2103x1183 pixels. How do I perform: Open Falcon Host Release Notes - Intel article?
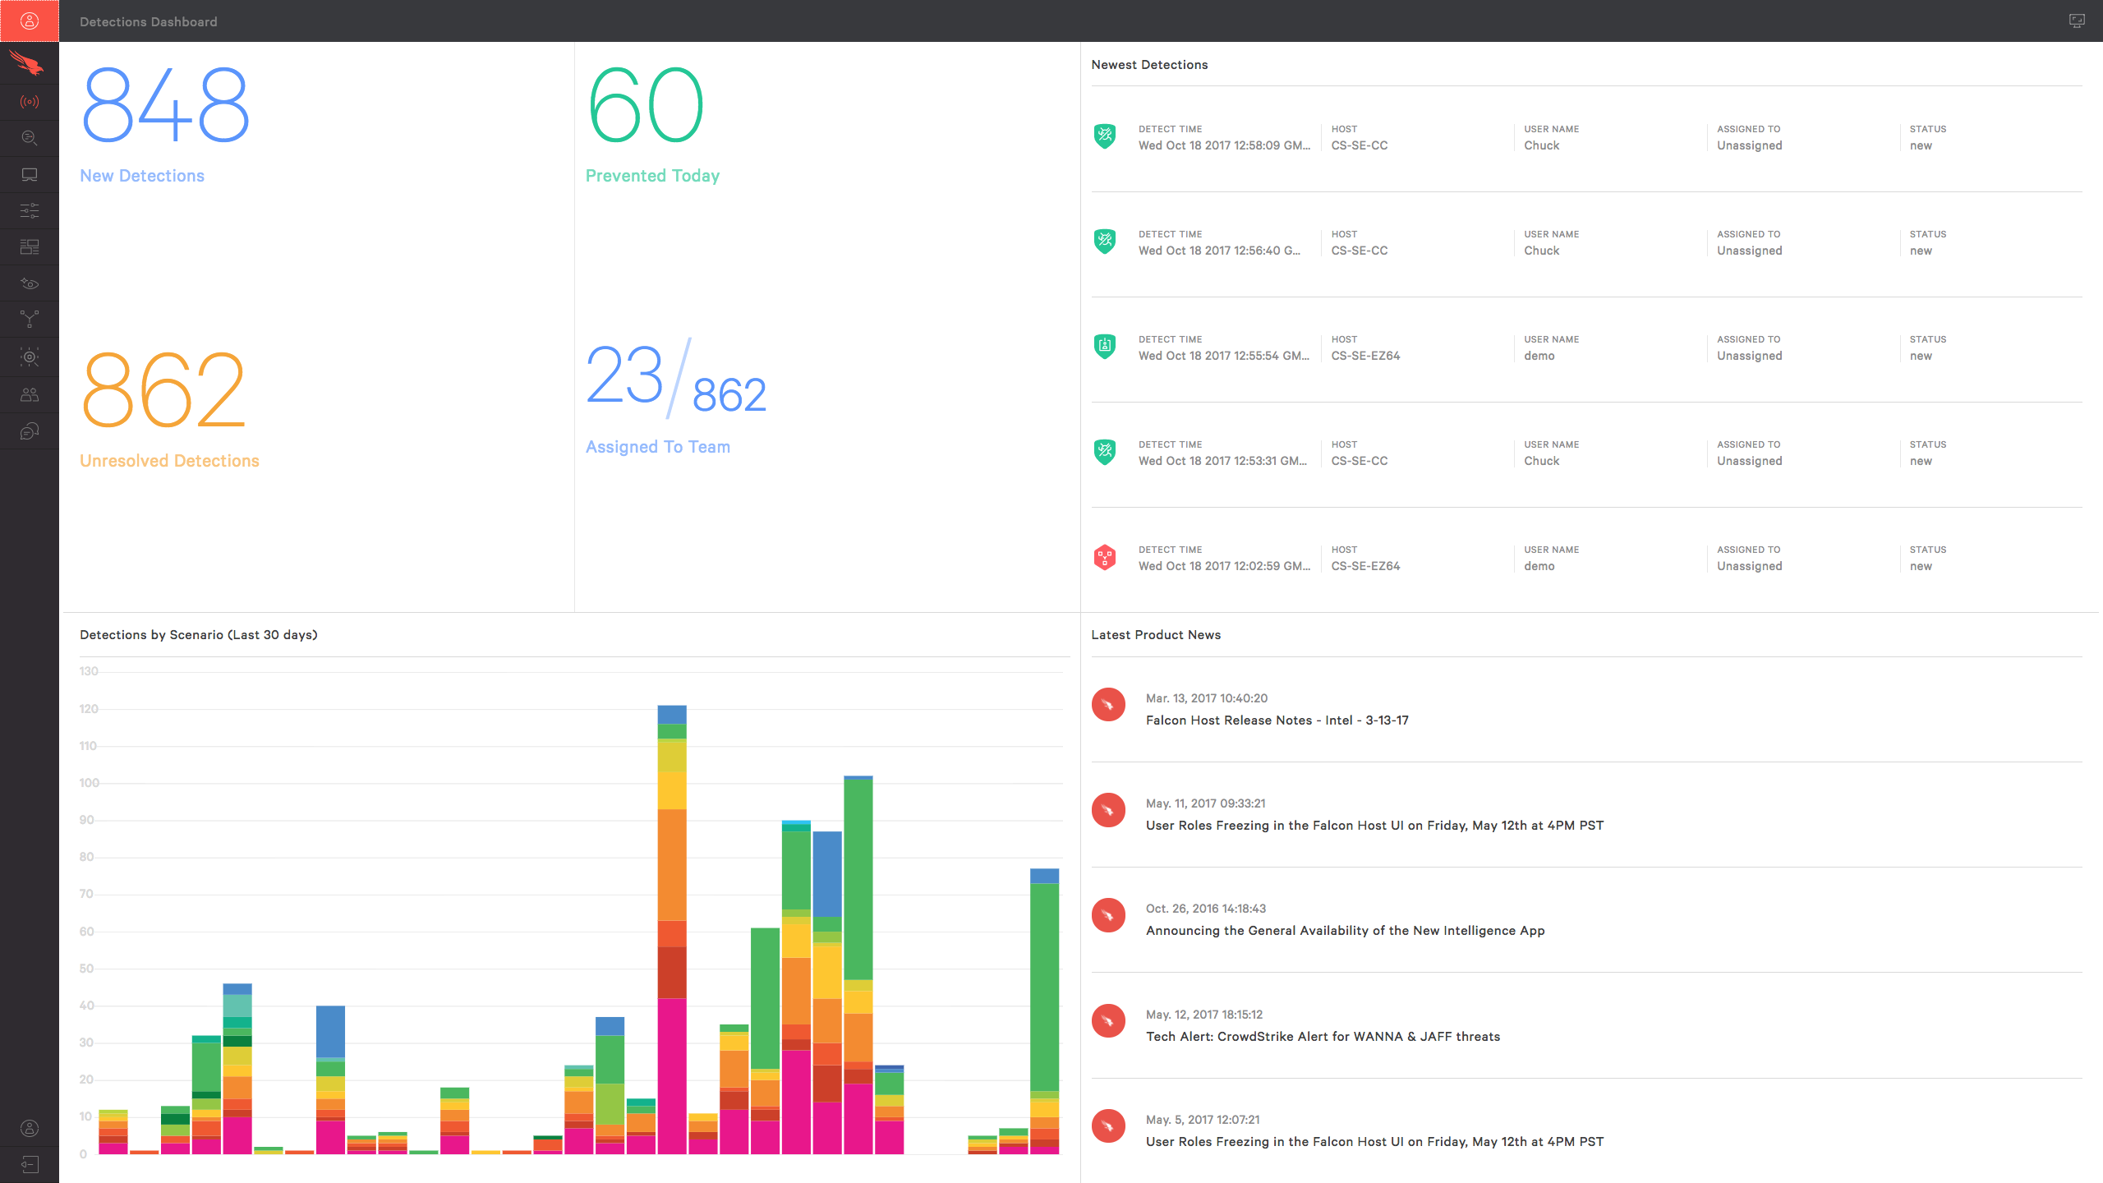[1277, 720]
